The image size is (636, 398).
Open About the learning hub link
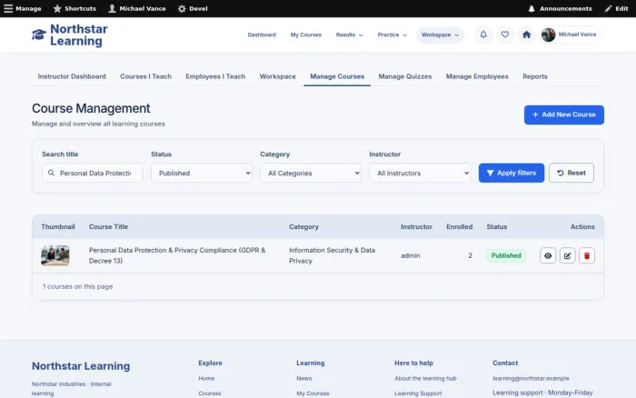tap(425, 378)
